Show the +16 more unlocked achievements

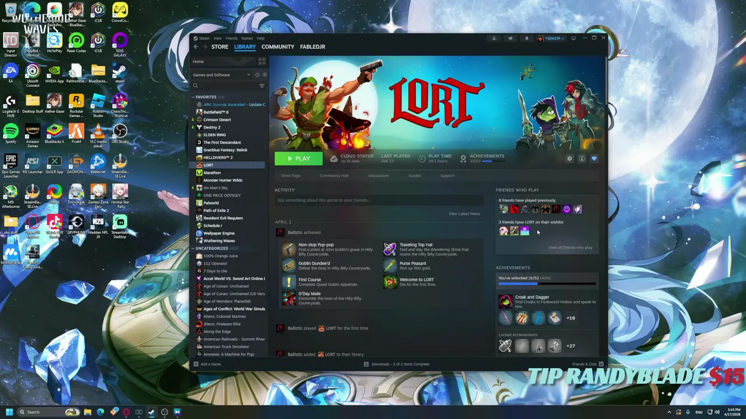pyautogui.click(x=571, y=318)
